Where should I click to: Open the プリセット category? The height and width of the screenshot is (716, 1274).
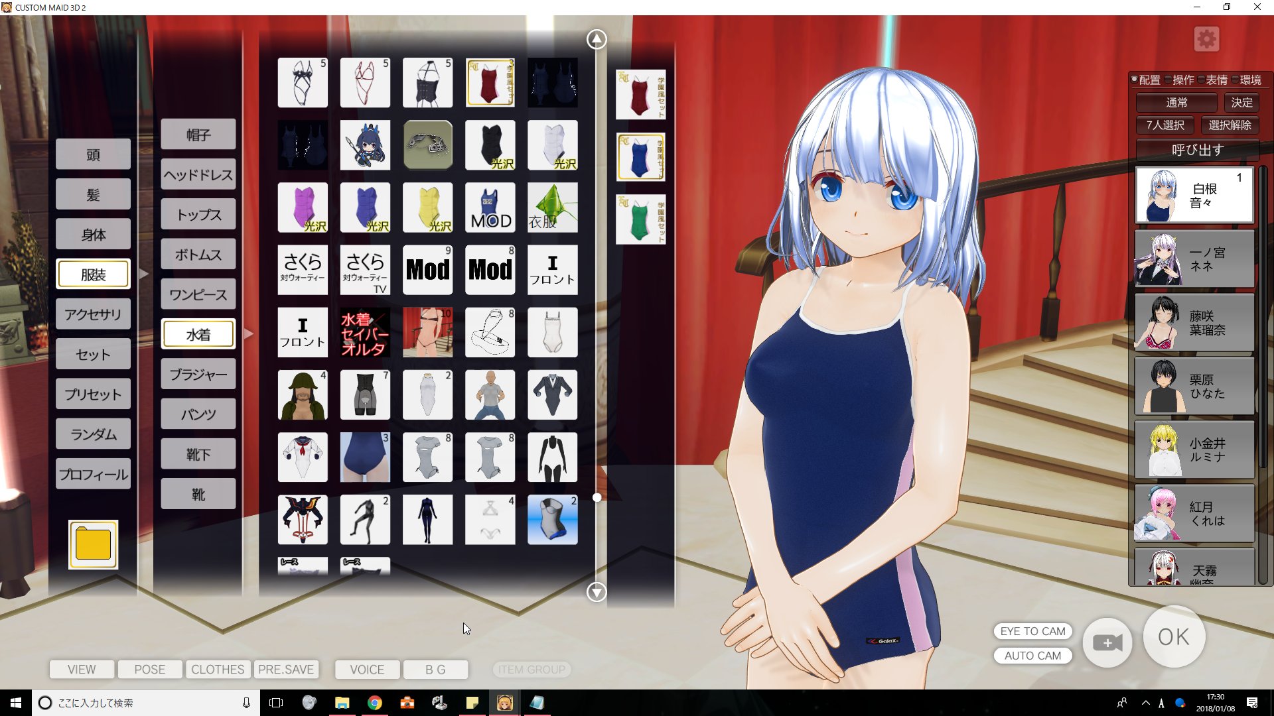[93, 394]
